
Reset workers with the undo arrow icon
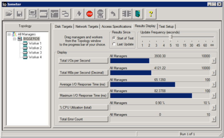coord(113,14)
